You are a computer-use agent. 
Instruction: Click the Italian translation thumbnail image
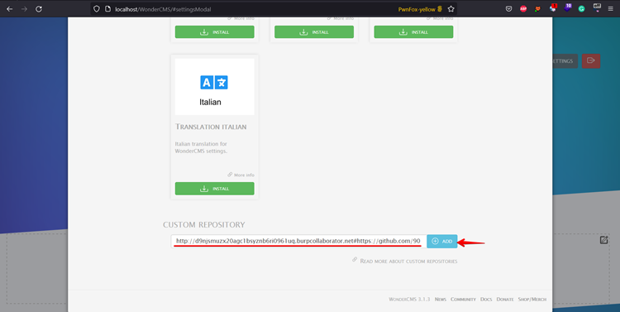click(x=215, y=87)
